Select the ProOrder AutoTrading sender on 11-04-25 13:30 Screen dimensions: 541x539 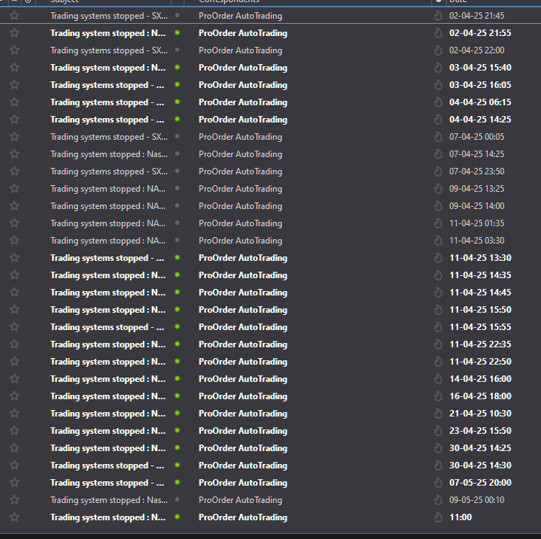[x=243, y=258]
